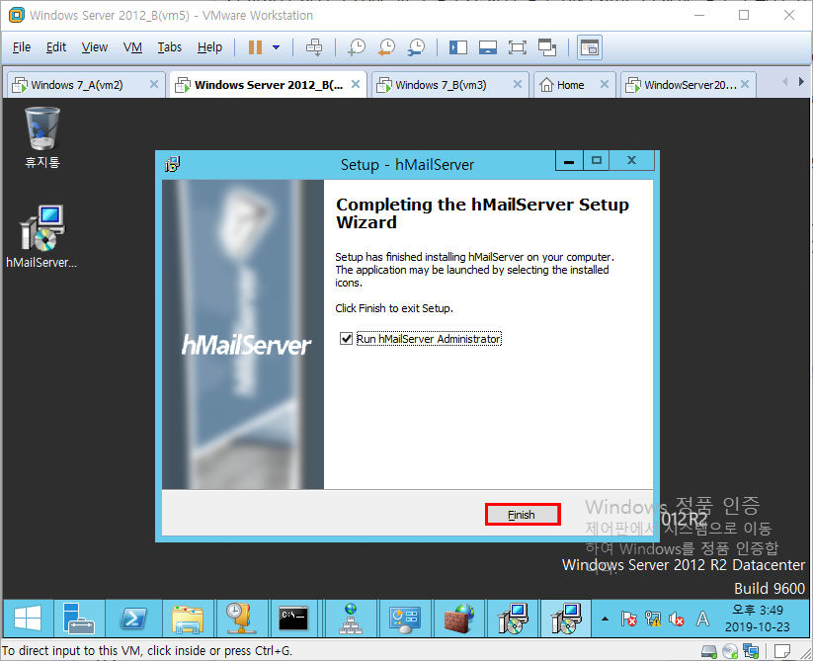Screen dimensions: 813x661
Task: Click message log status bar icon
Action: click(x=782, y=651)
